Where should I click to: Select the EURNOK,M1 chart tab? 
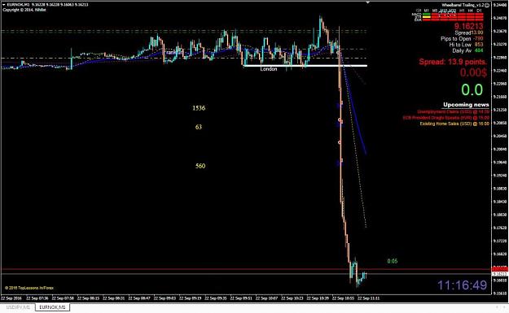tap(52, 307)
